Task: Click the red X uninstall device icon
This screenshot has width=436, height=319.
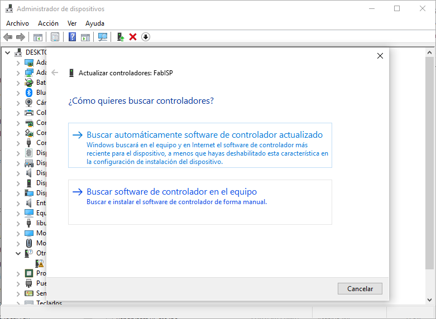Action: click(133, 37)
